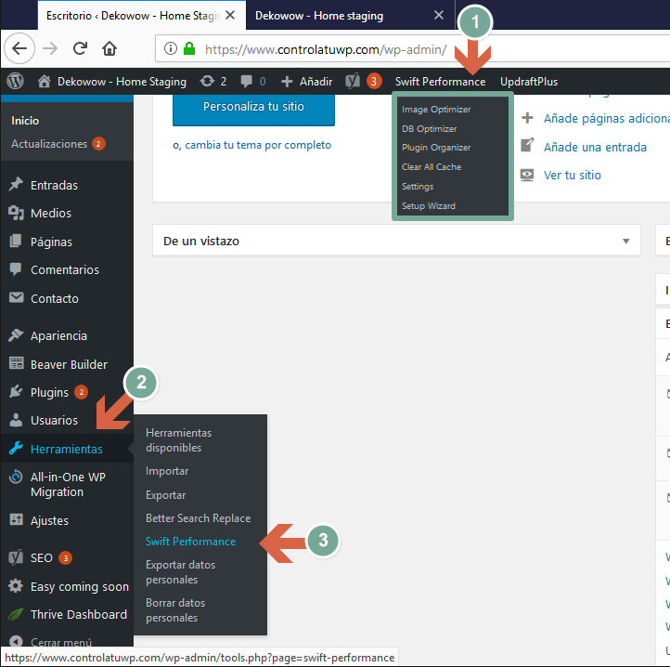
Task: Click the Medios media icon
Action: [16, 213]
